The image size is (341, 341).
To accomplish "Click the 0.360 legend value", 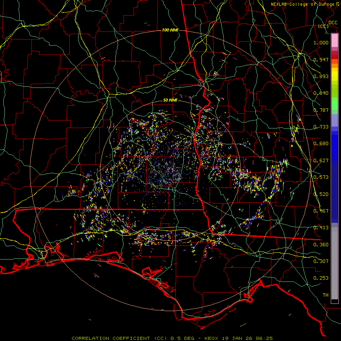I will pos(321,245).
